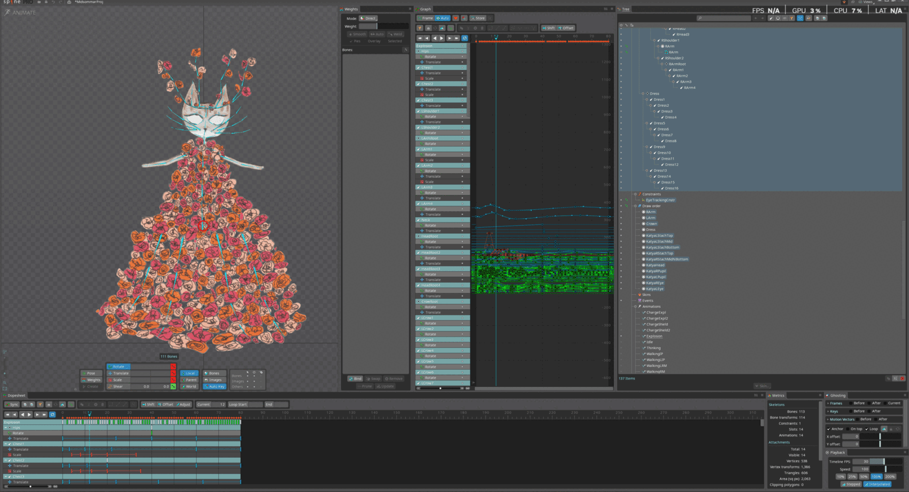
Task: Uncheck the Ghosting Loop checkbox
Action: click(x=866, y=429)
